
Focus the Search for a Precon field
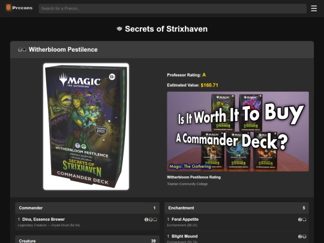click(173, 8)
